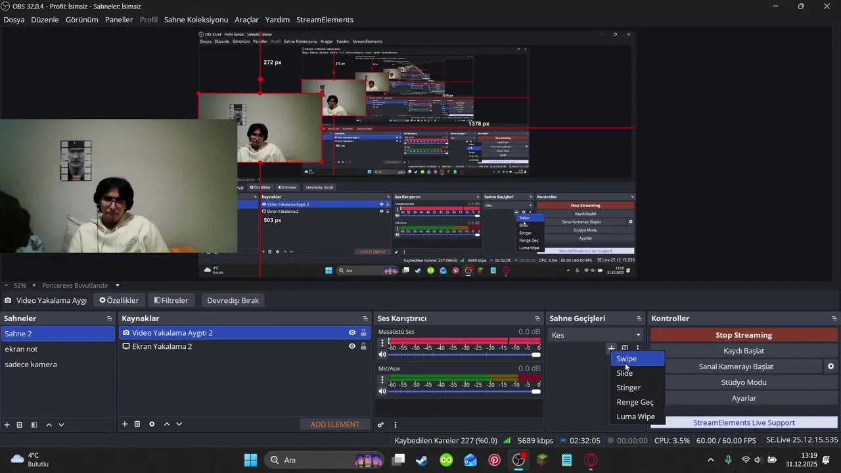The width and height of the screenshot is (841, 473).
Task: Hide Ekran Yakalama 2 source
Action: coord(352,346)
